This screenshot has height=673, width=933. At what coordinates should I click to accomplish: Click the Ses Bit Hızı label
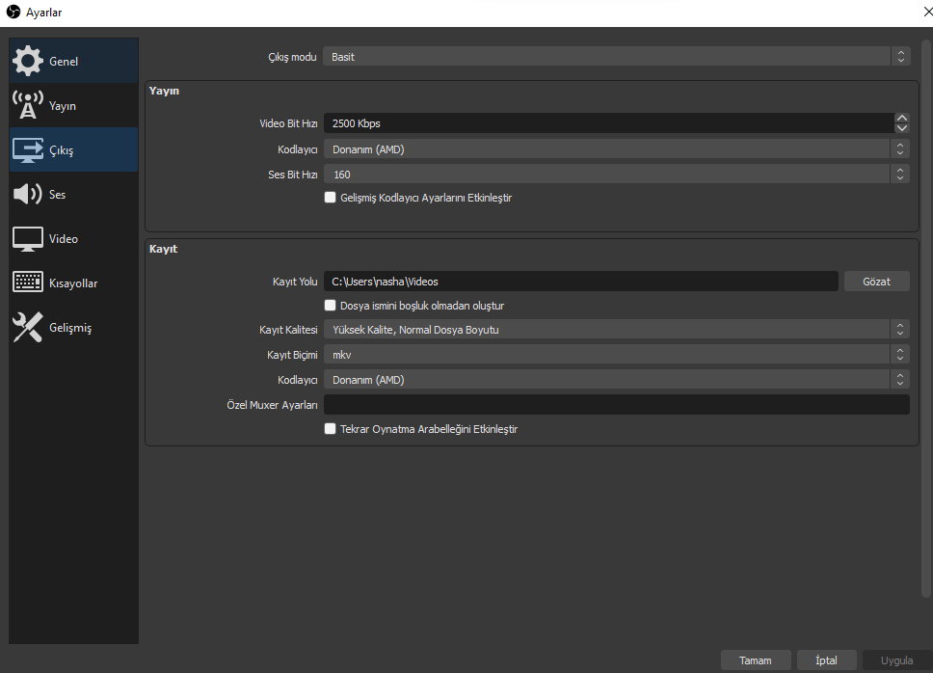[292, 175]
